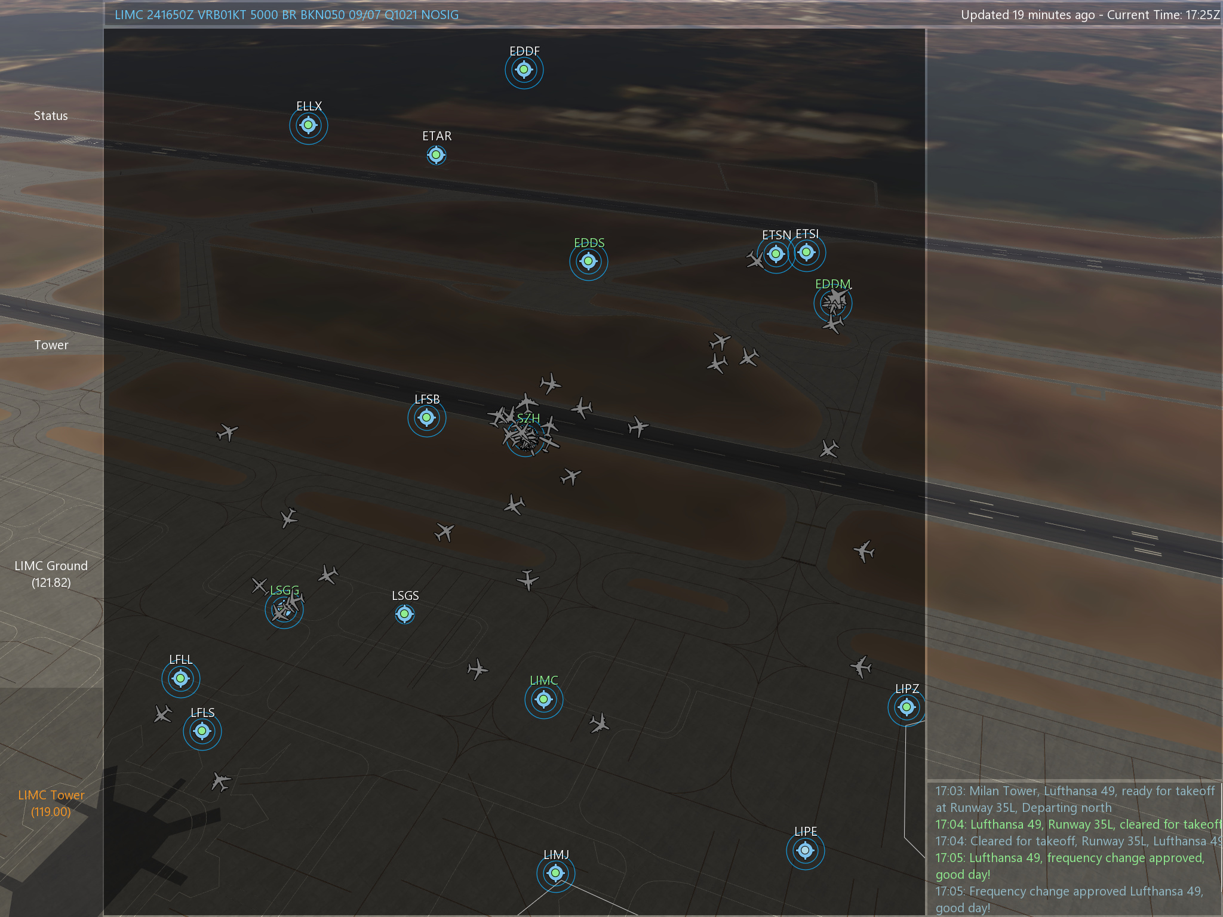Click the LIMC METAR text at top

(x=287, y=15)
